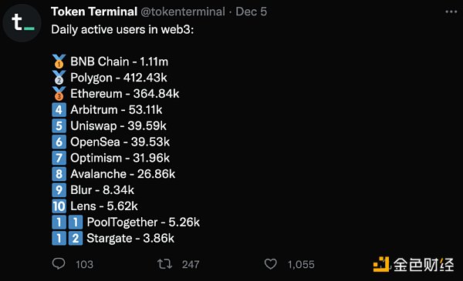Click the Token Terminal display name
The height and width of the screenshot is (281, 463).
tap(94, 12)
